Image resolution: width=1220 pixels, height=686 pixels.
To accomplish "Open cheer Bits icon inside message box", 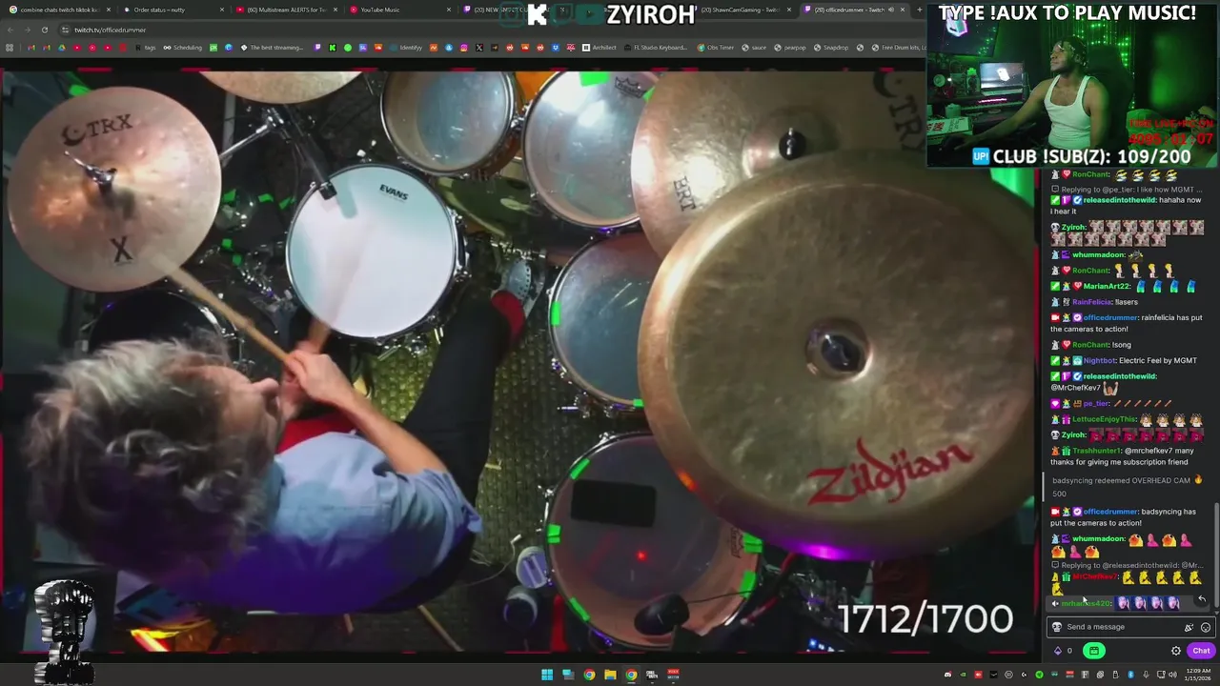I will point(1189,627).
